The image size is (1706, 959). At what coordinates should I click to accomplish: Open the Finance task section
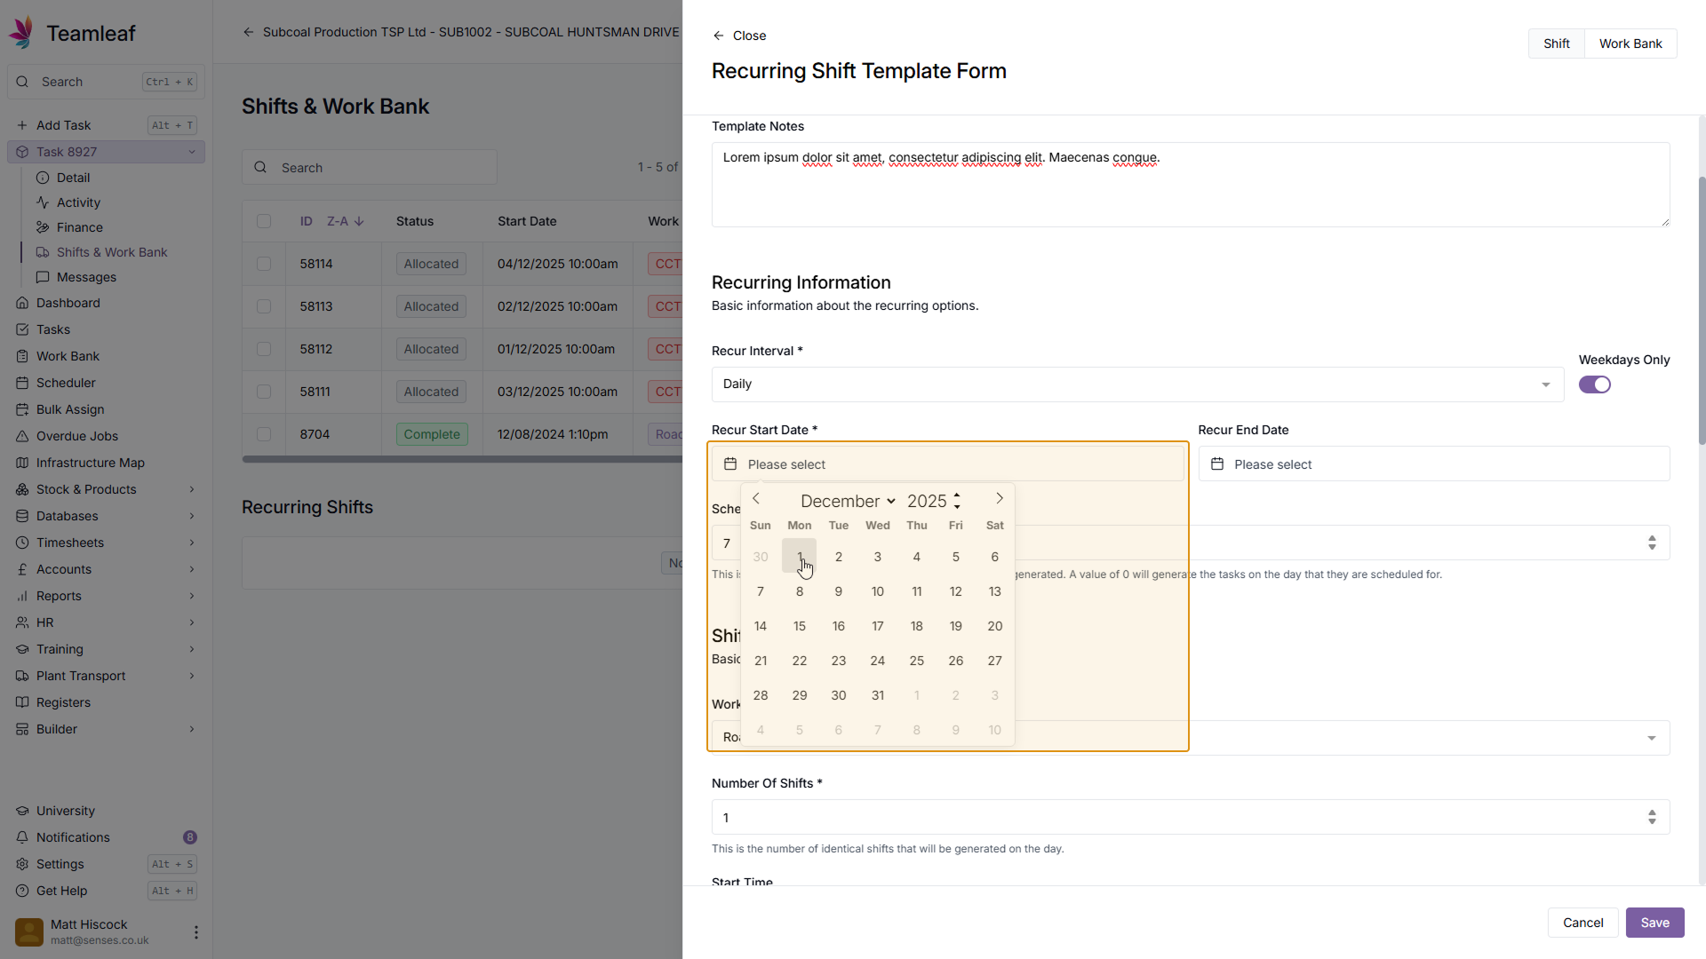click(x=79, y=227)
